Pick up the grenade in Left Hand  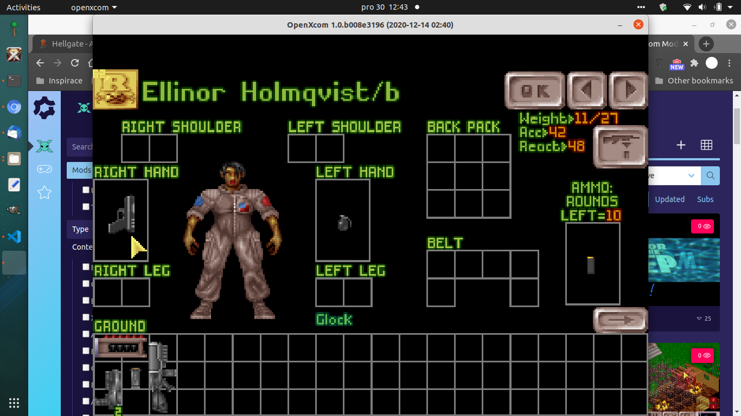(x=344, y=223)
